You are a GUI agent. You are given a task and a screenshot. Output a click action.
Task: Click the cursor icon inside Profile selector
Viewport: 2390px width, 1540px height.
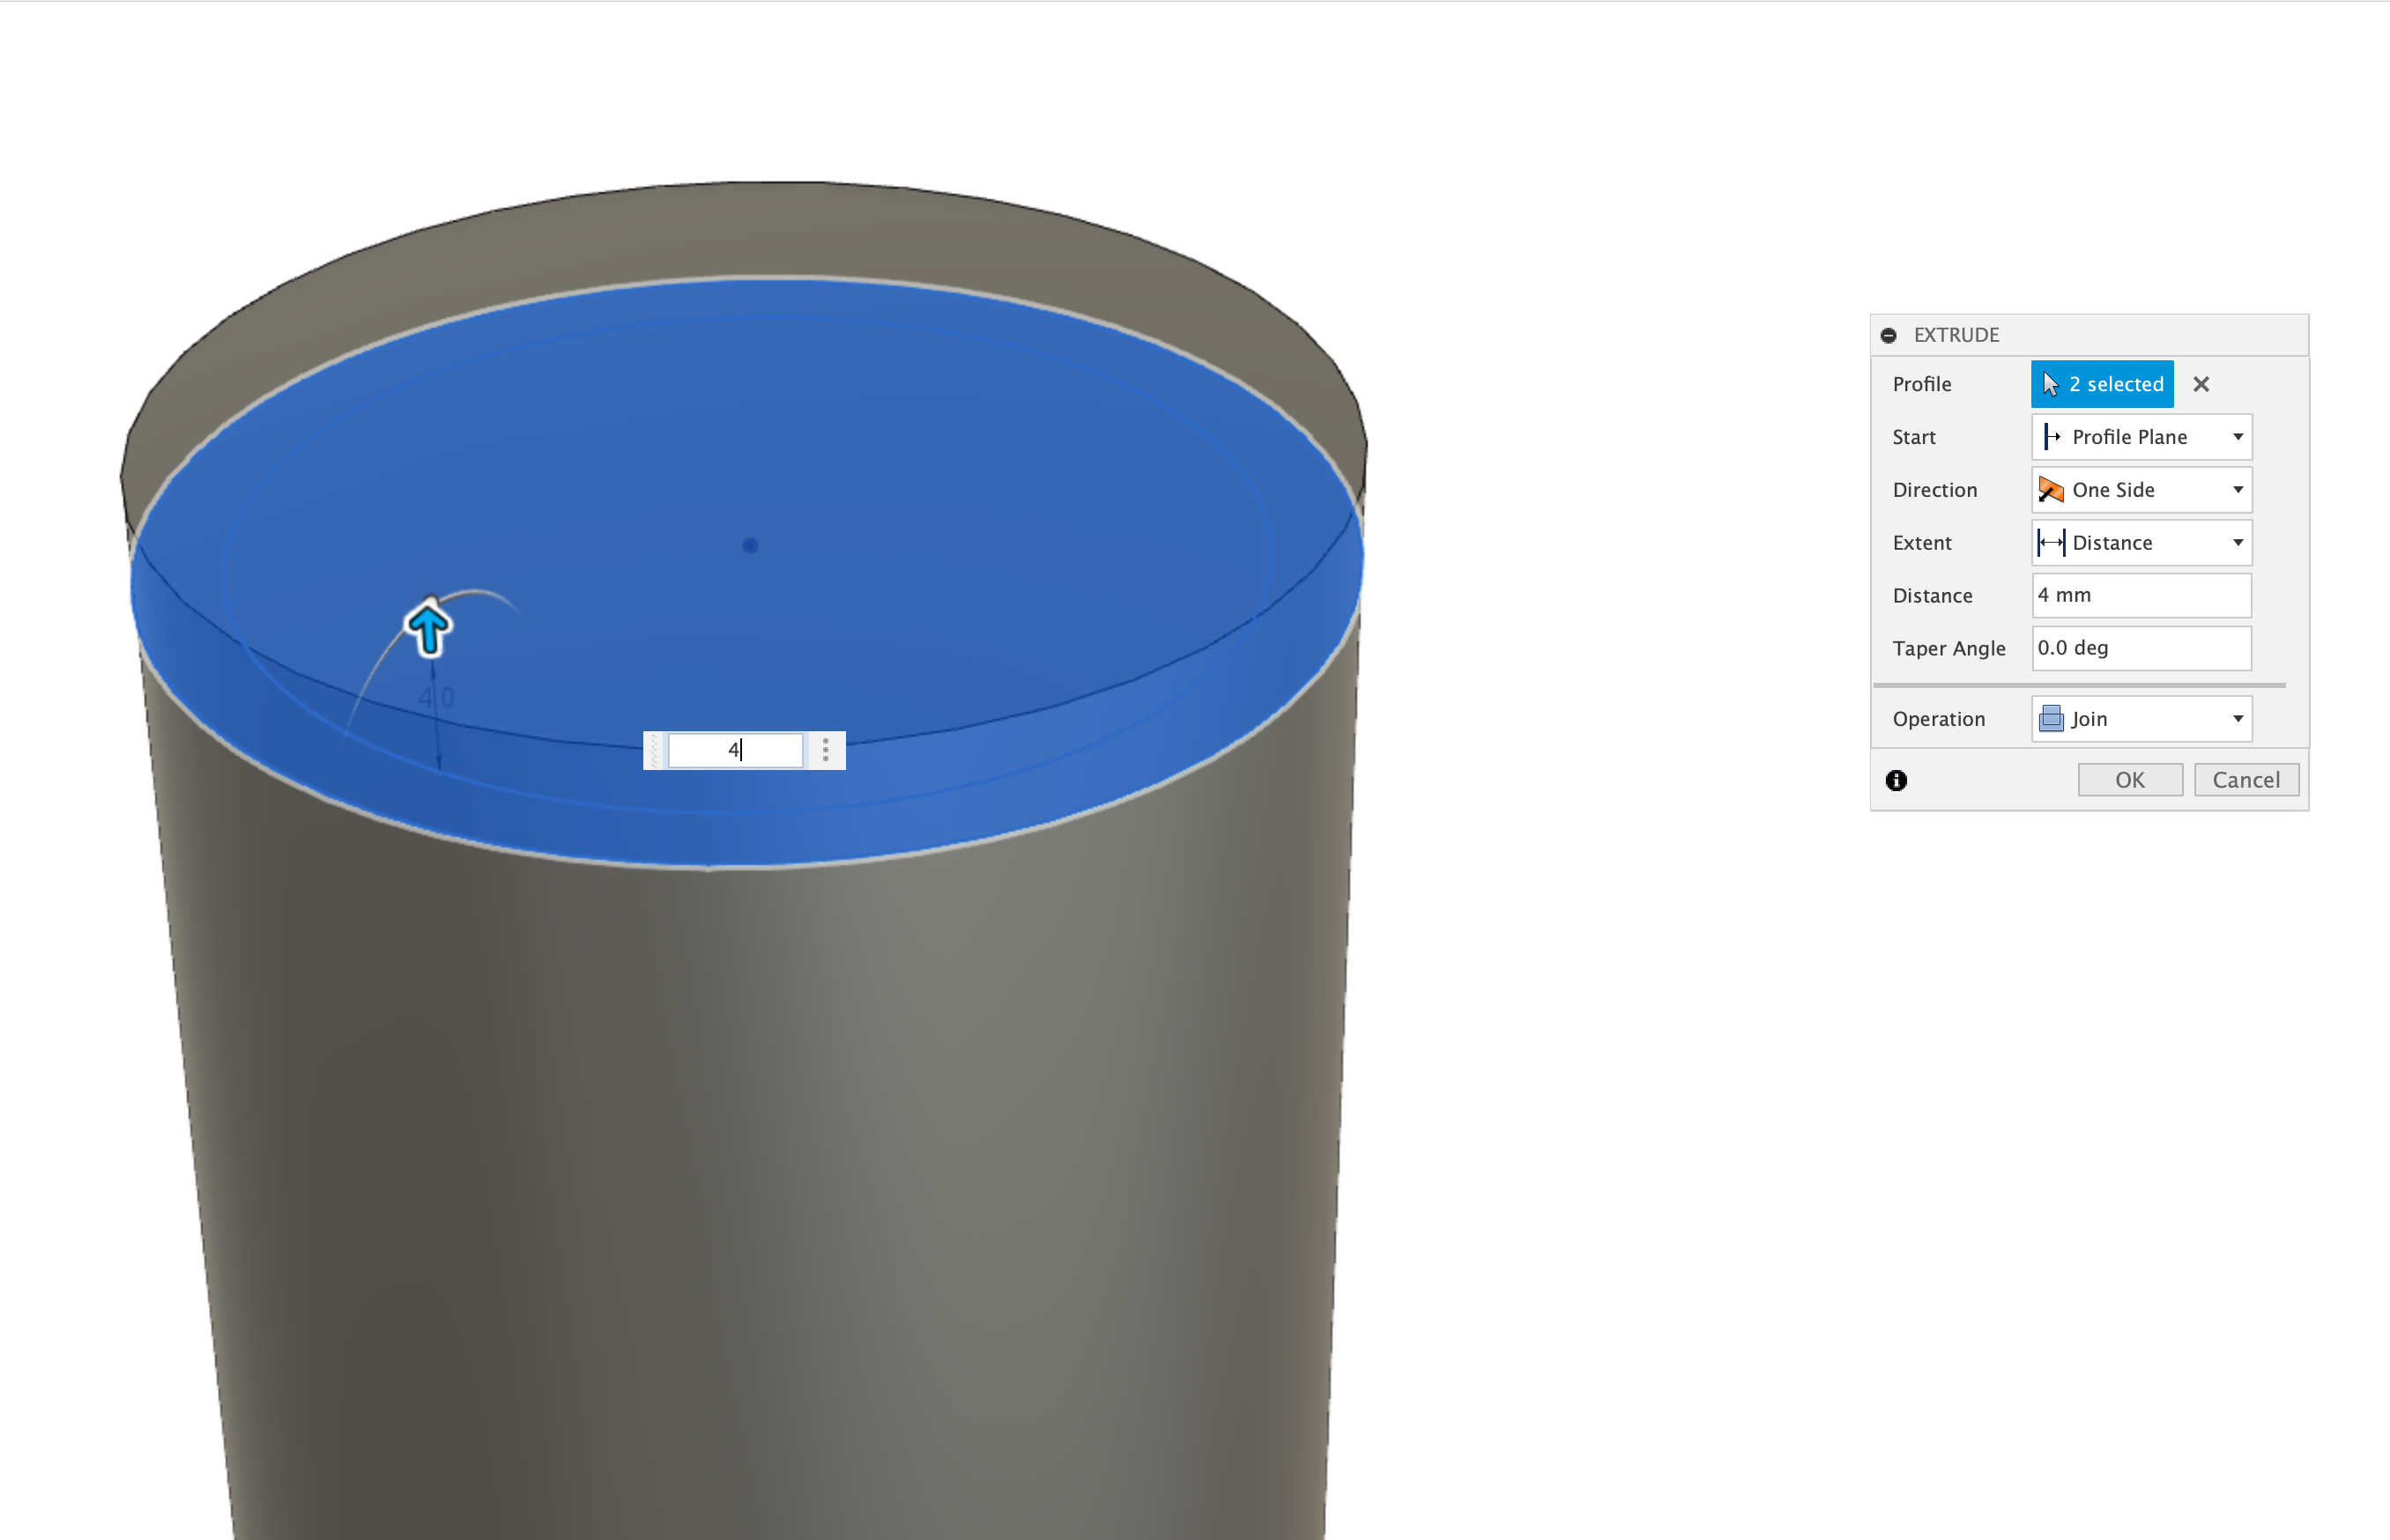pyautogui.click(x=2049, y=383)
